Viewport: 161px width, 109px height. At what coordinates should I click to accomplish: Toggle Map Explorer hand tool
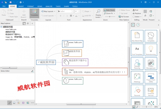tap(28, 24)
